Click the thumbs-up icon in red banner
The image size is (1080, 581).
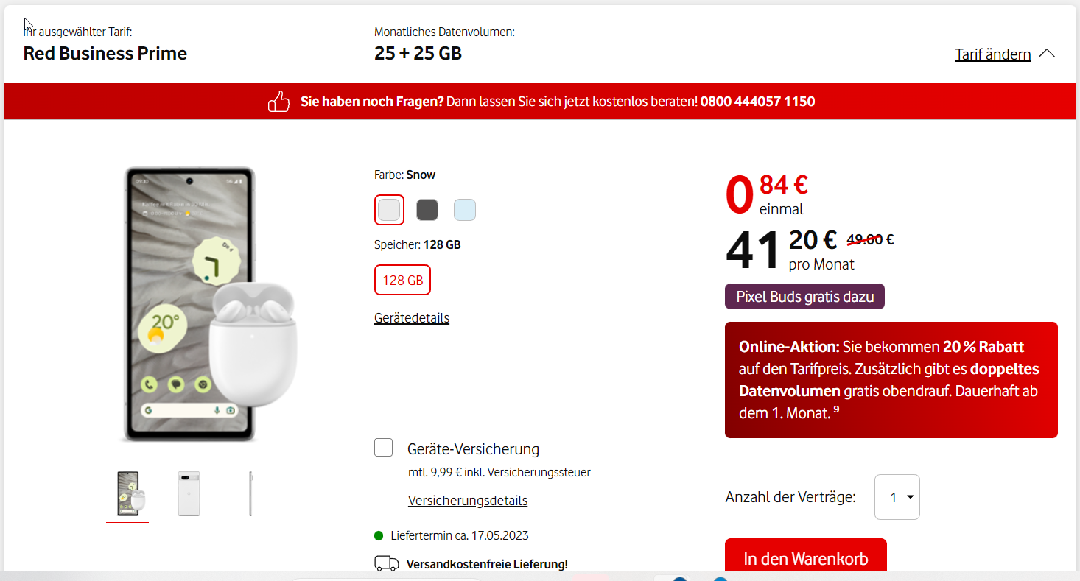(x=278, y=102)
